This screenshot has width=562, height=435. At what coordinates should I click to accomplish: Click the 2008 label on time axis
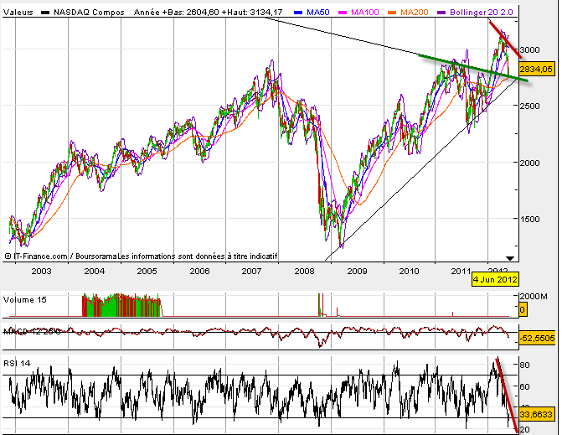click(x=303, y=271)
